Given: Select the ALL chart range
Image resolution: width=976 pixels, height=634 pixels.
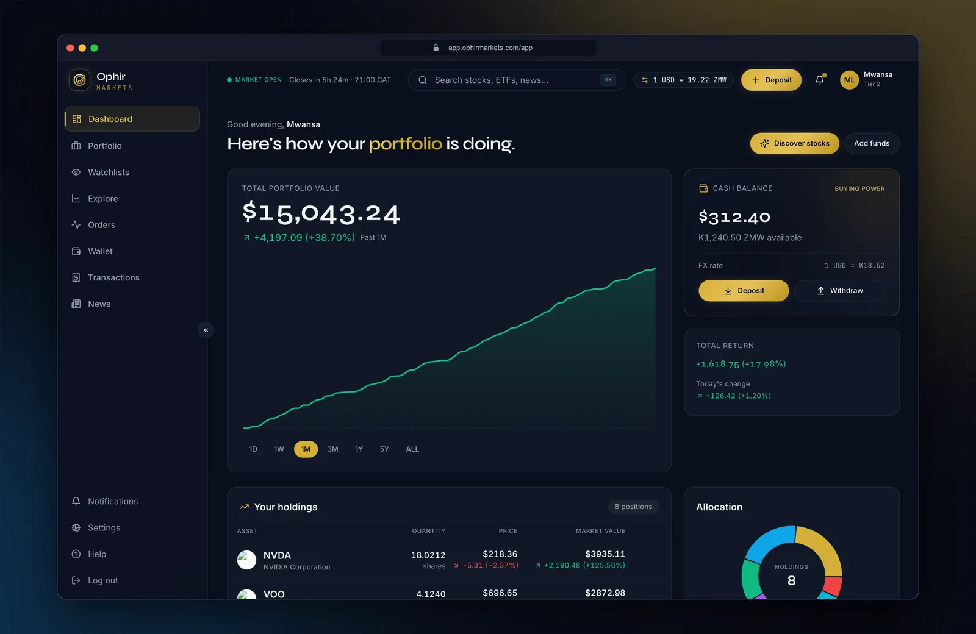Looking at the screenshot, I should (x=412, y=449).
